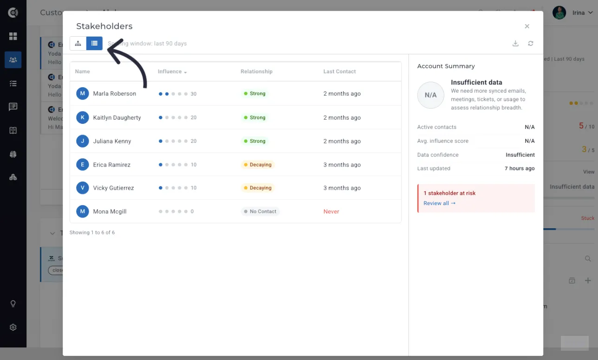Click the search icon in background page
Viewport: 598px width, 360px height.
point(588,258)
